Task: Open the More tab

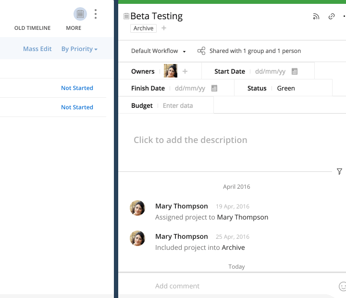Action: [x=74, y=28]
